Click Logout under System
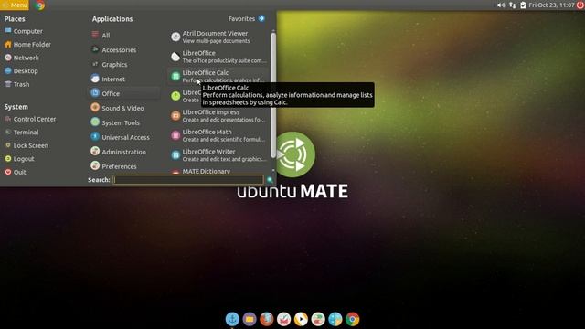This screenshot has height=329, width=585. (x=19, y=159)
